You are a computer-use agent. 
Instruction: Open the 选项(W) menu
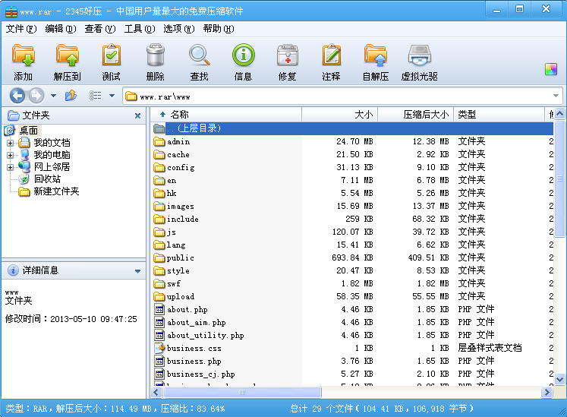178,29
